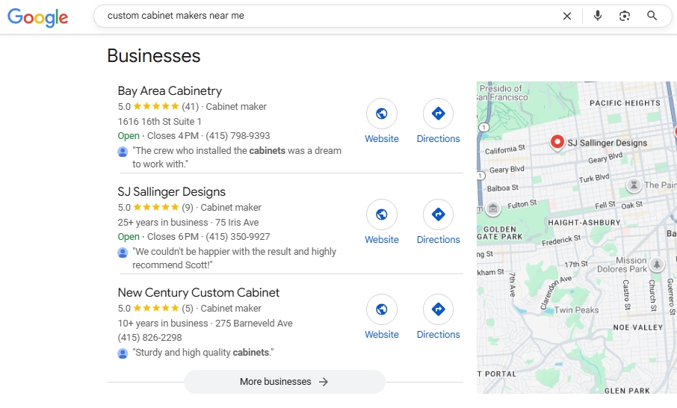Open the Bay Area Cabinetry listing title

170,90
